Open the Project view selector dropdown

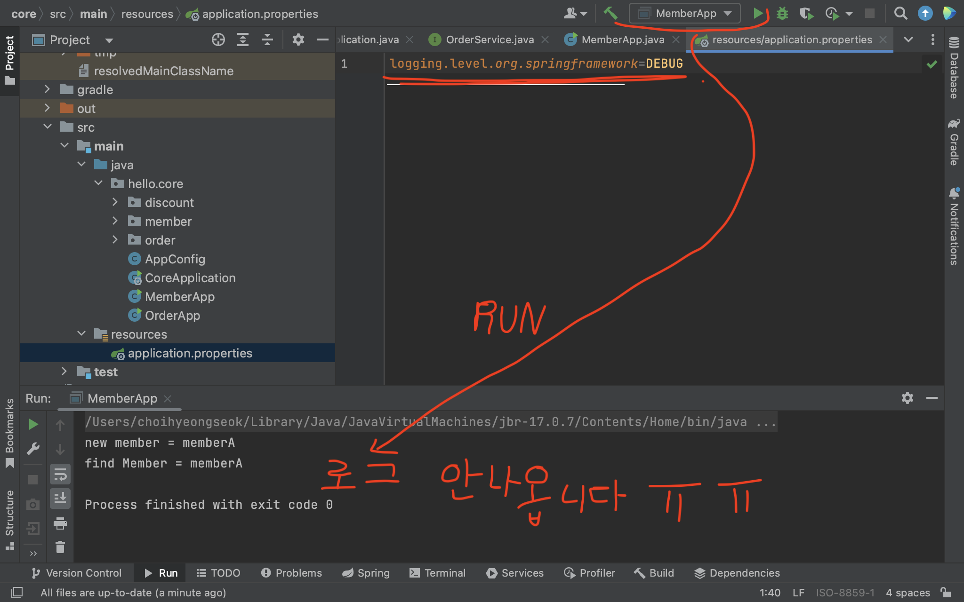point(73,40)
